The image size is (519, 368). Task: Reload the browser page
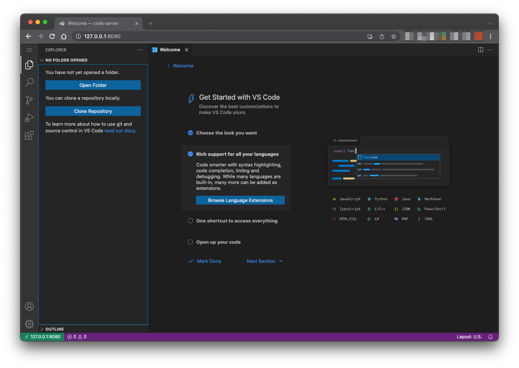pos(52,36)
